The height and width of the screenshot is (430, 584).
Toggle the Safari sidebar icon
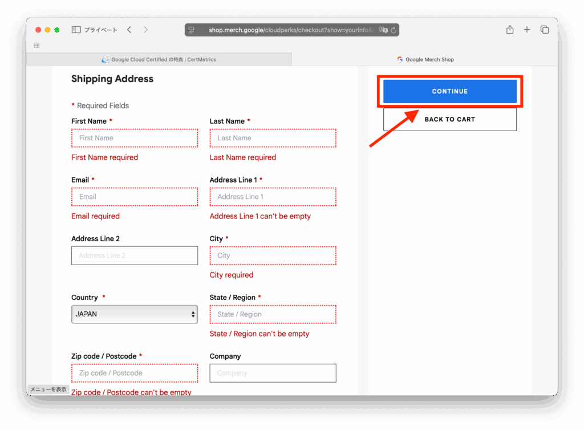tap(76, 30)
